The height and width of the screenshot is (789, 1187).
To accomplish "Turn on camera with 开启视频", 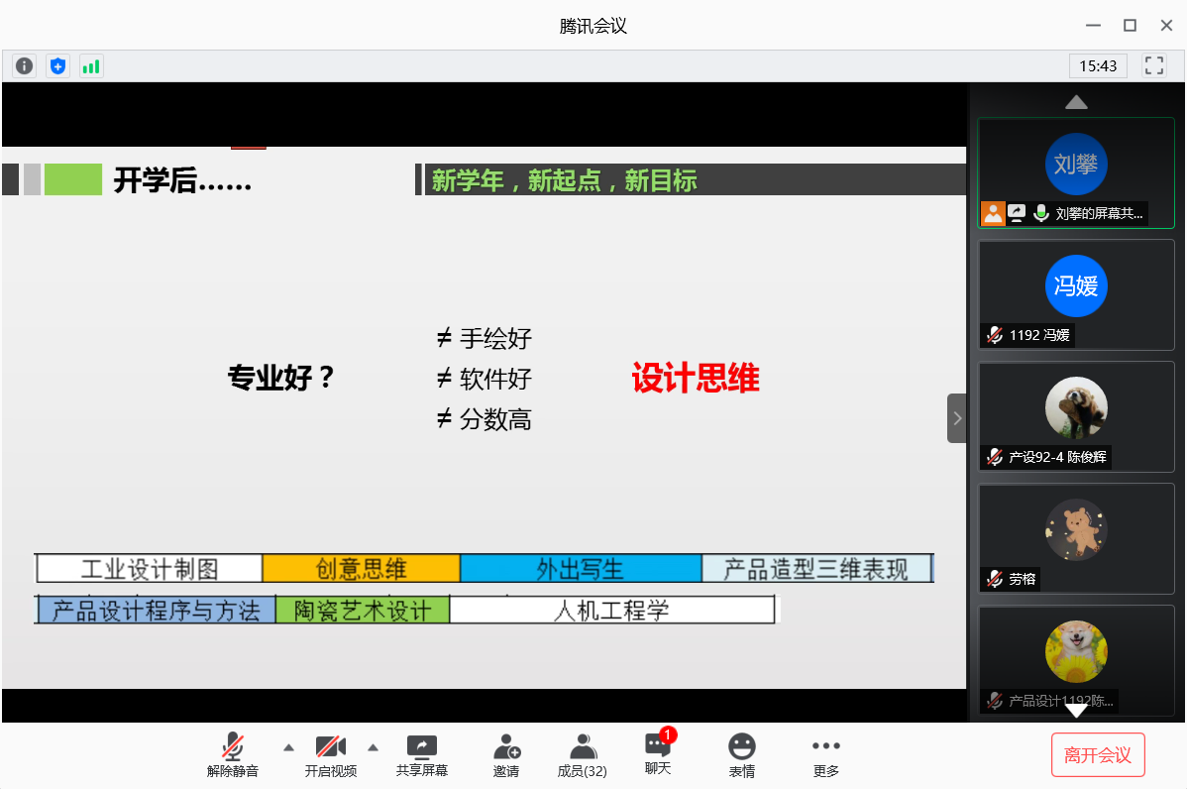I will tap(331, 755).
